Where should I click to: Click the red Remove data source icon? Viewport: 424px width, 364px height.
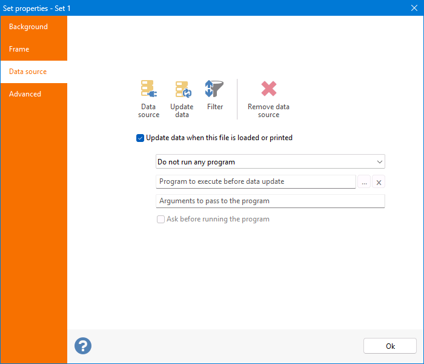pyautogui.click(x=268, y=90)
